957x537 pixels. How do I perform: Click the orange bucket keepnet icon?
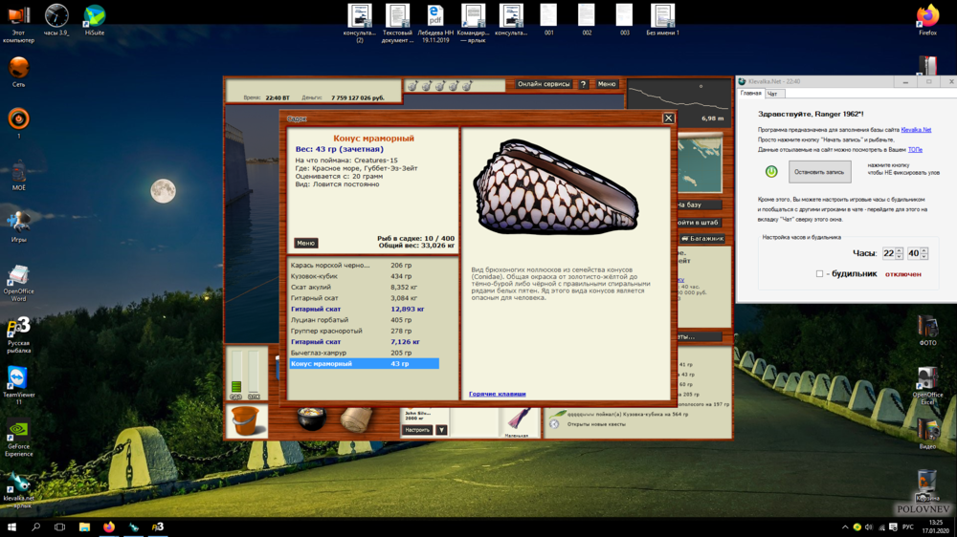tap(247, 420)
